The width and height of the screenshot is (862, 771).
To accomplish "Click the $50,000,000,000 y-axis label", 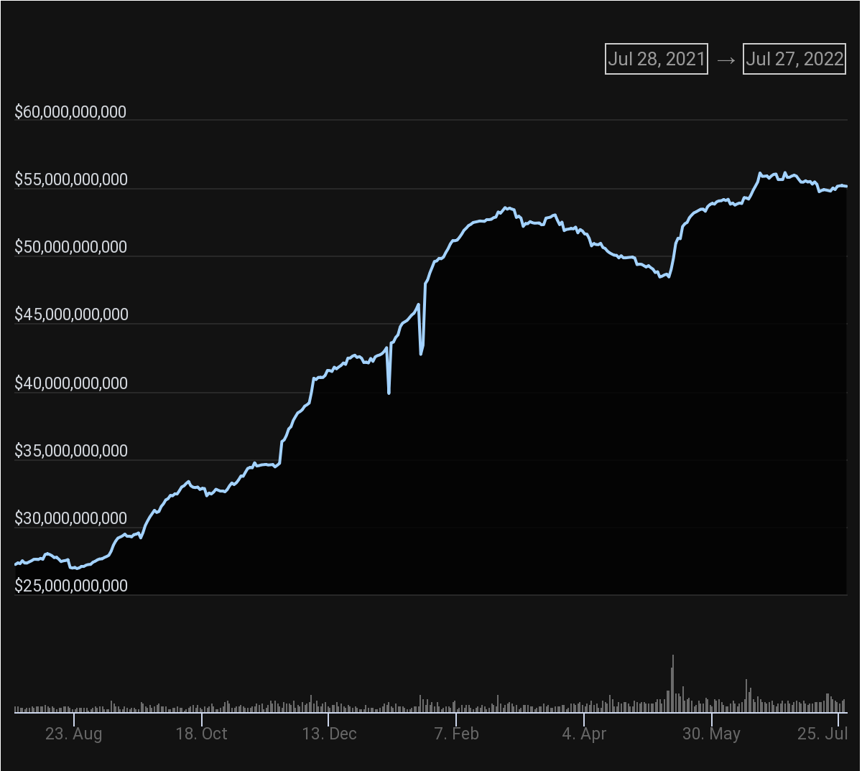I will click(x=70, y=247).
